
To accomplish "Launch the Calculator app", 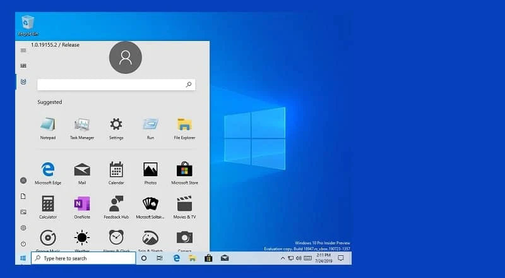I will click(x=48, y=207).
